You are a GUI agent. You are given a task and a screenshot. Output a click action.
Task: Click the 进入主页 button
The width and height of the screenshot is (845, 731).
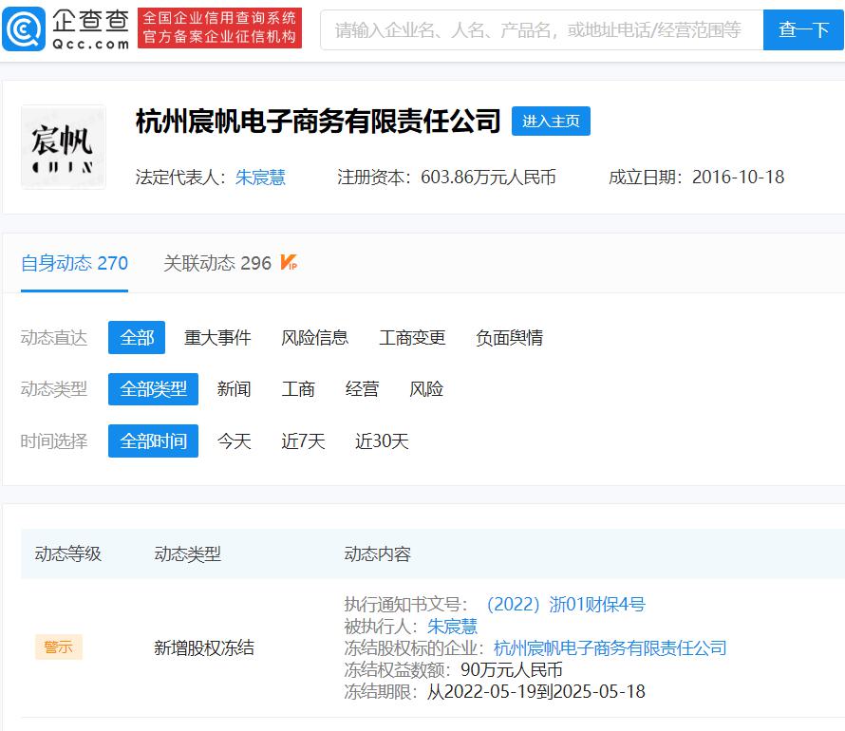[x=551, y=121]
